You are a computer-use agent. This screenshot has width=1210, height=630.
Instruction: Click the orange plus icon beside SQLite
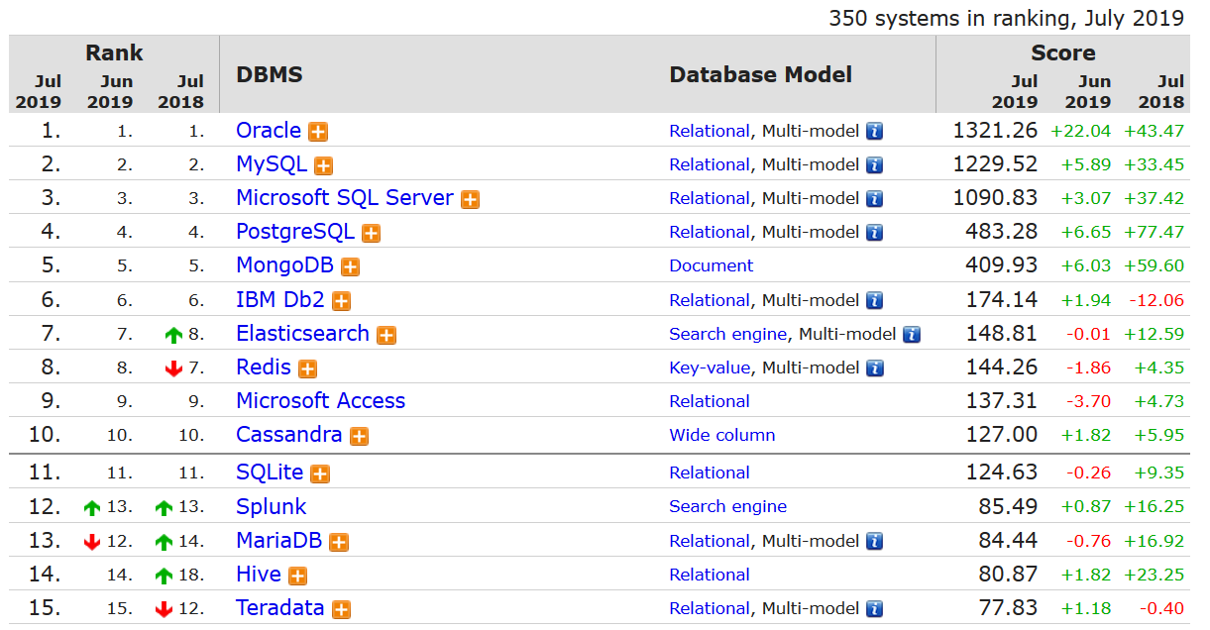pos(320,474)
